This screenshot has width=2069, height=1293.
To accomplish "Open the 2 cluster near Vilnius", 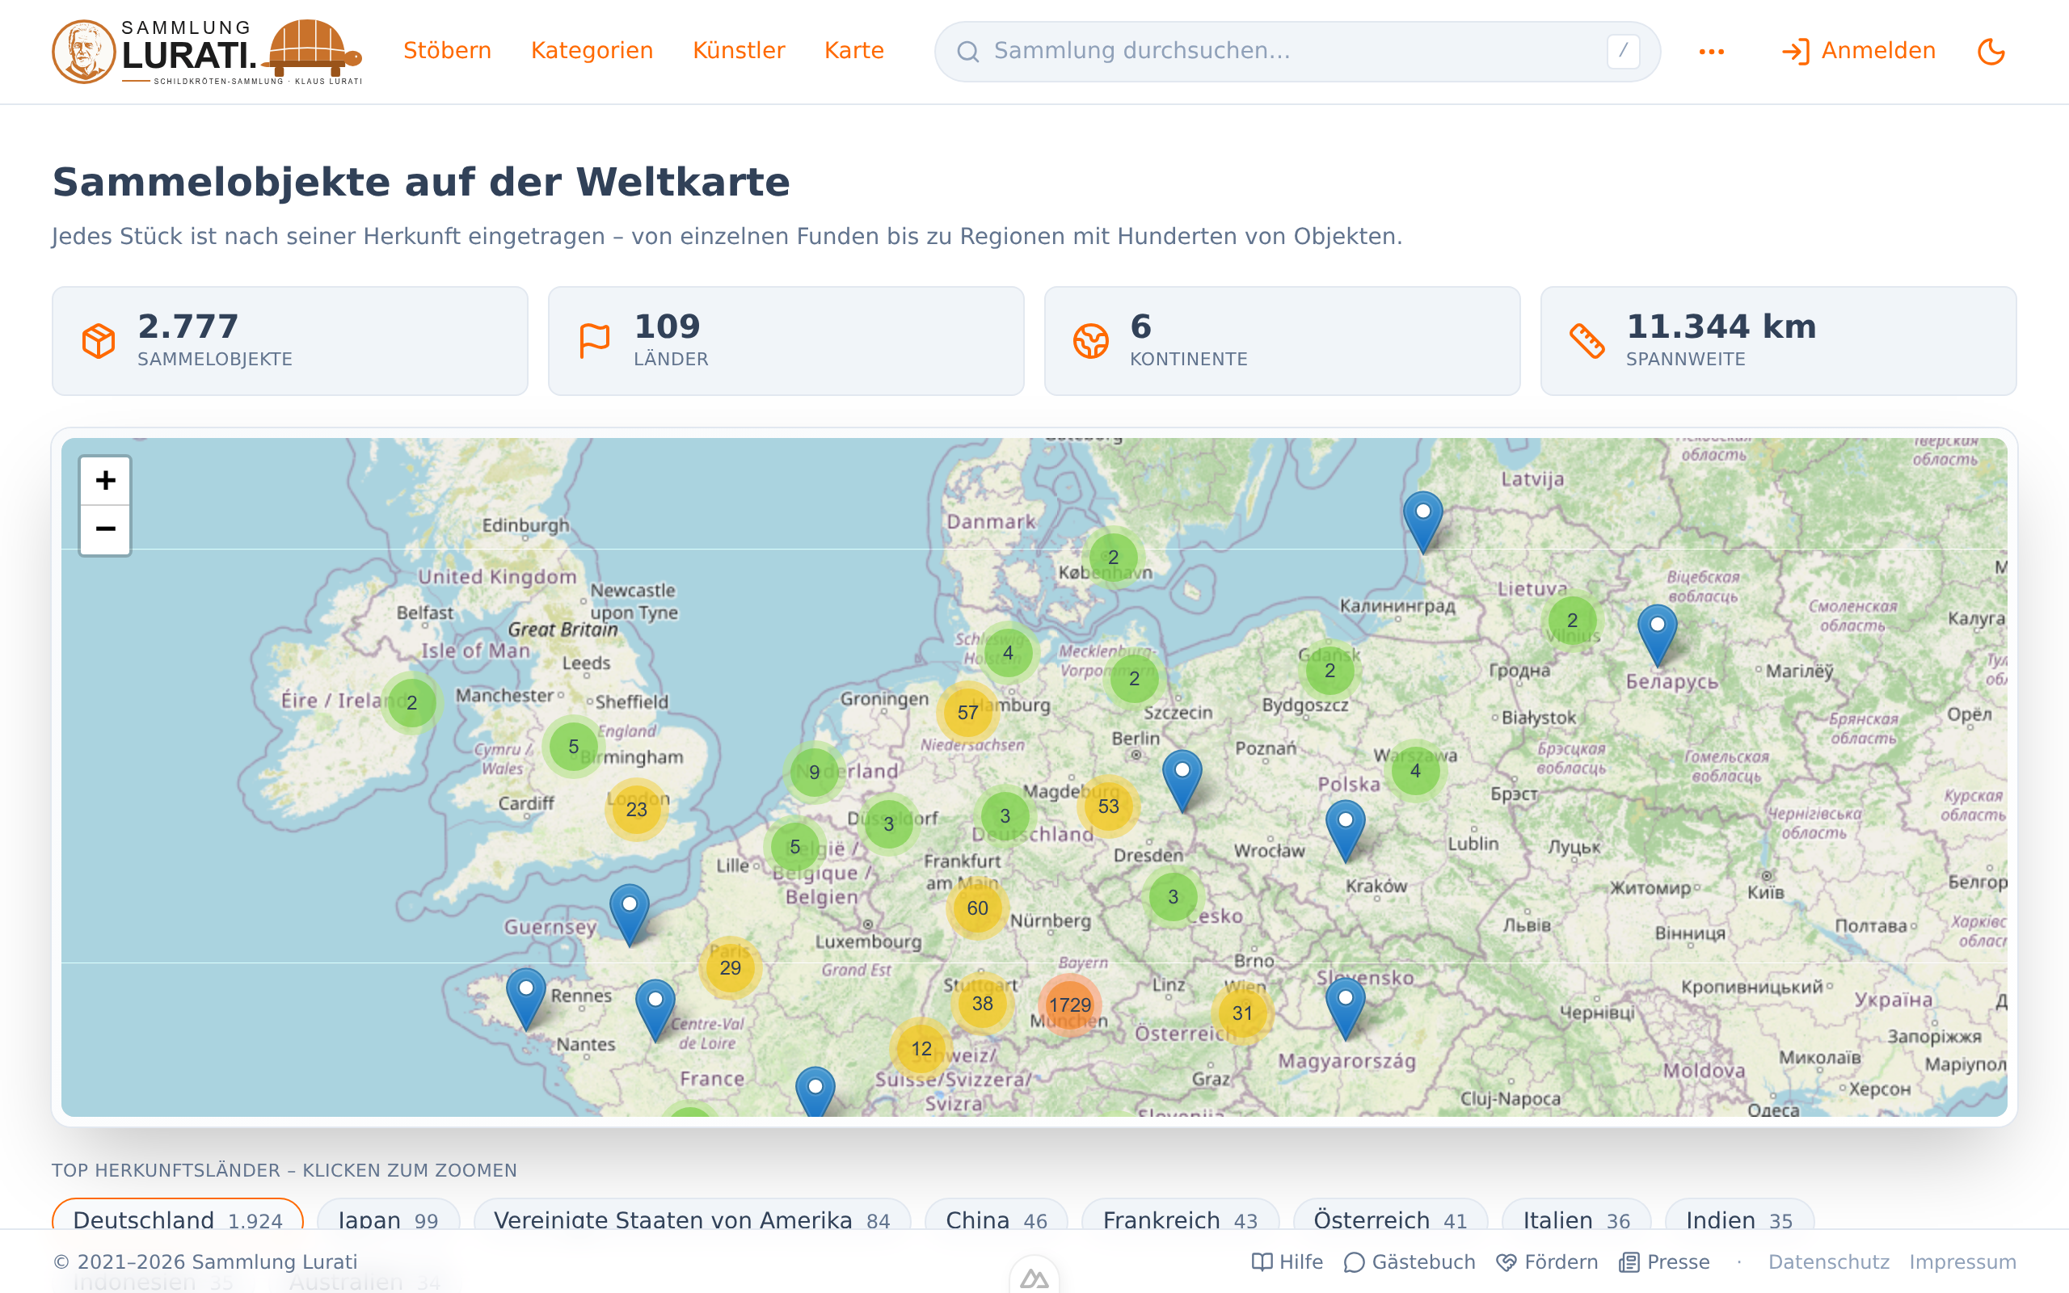I will coord(1572,620).
